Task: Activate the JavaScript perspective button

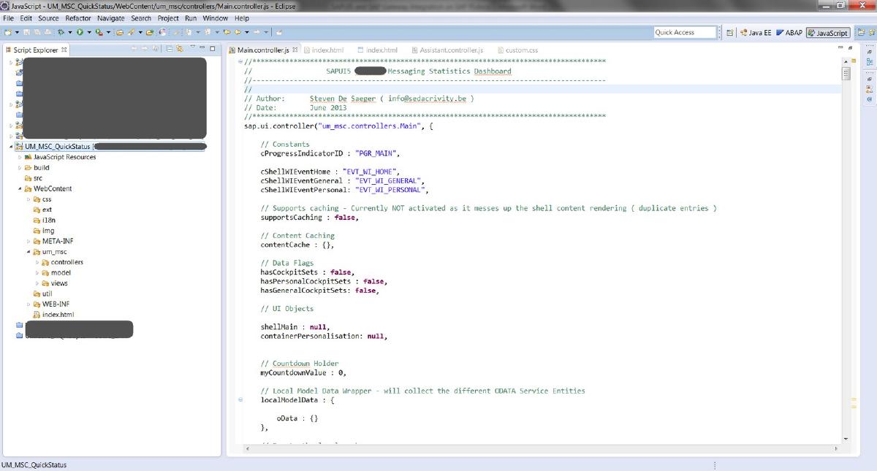Action: (x=827, y=33)
